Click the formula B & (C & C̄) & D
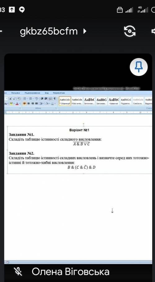The image size is (155, 282). click(82, 167)
